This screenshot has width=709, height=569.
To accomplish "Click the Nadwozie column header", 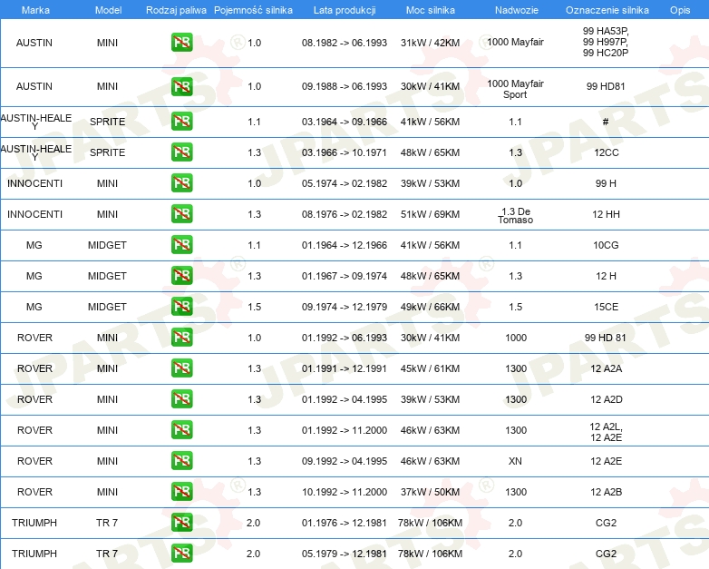I will tap(517, 10).
